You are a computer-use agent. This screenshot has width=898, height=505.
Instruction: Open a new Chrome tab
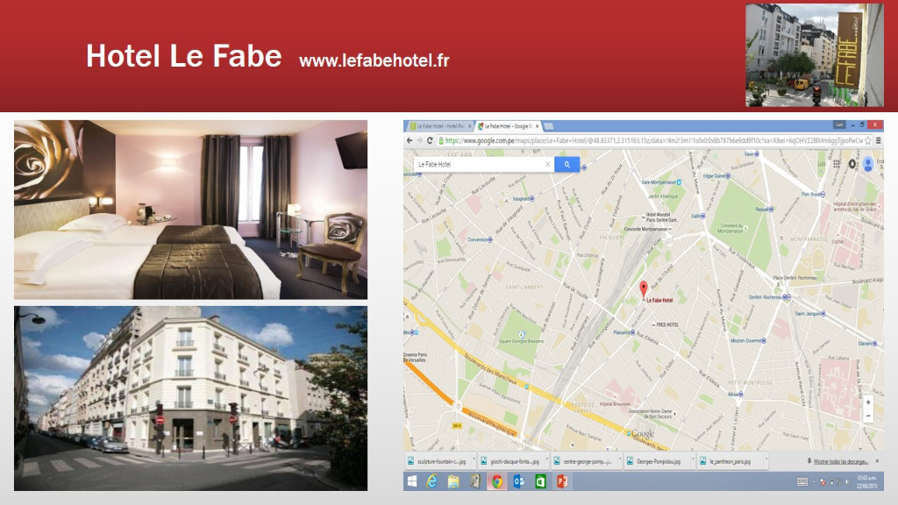pyautogui.click(x=549, y=126)
